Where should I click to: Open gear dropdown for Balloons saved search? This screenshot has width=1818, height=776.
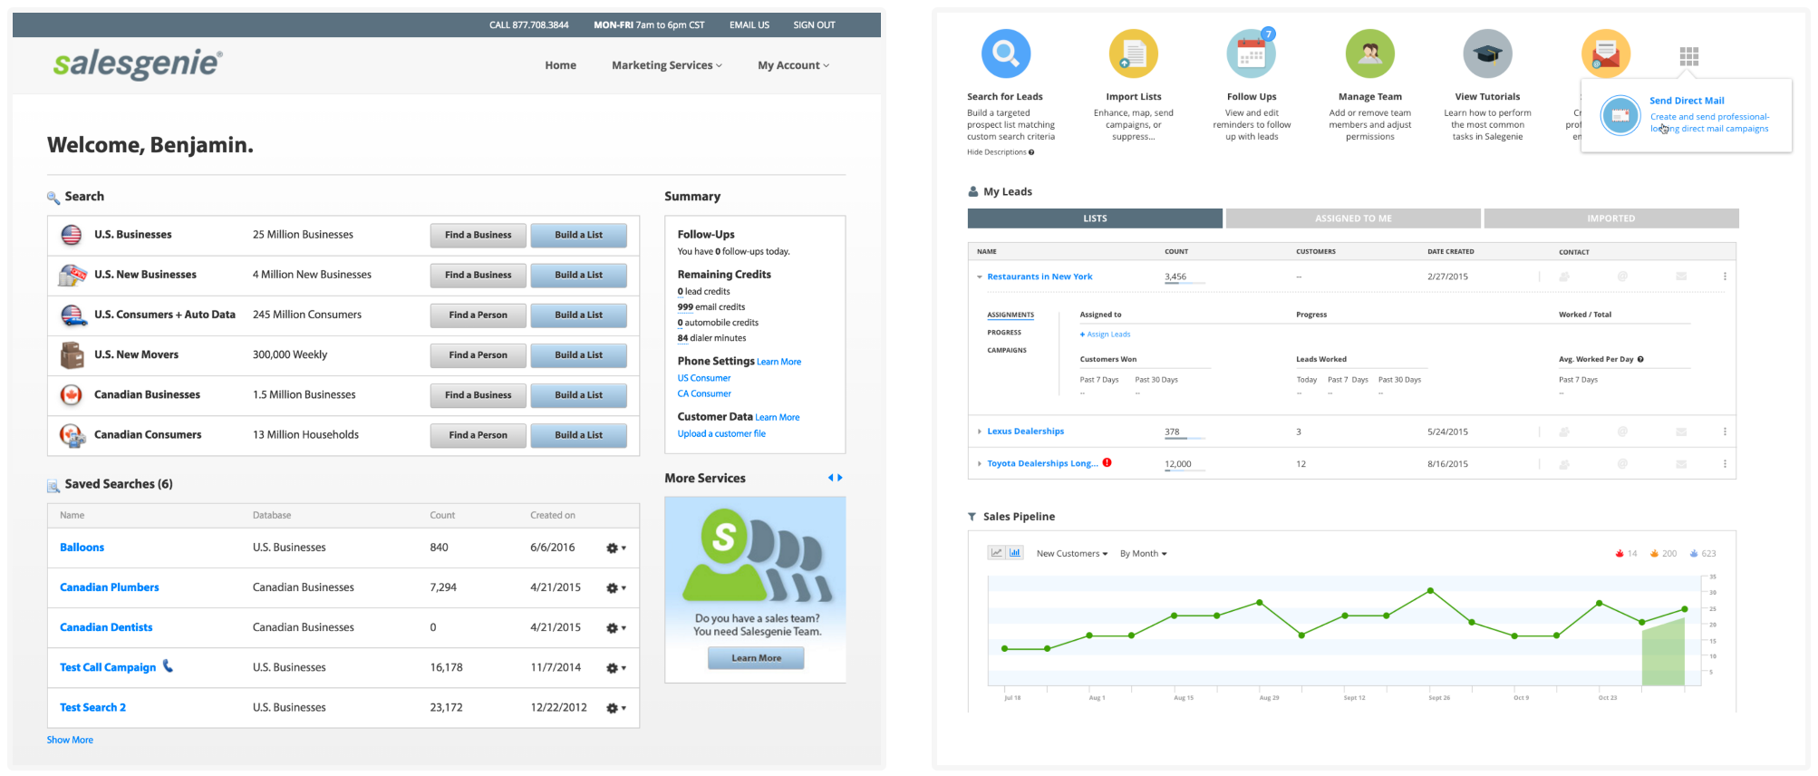(x=616, y=548)
